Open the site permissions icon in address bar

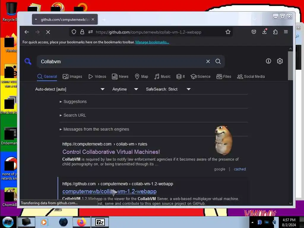click(x=91, y=32)
